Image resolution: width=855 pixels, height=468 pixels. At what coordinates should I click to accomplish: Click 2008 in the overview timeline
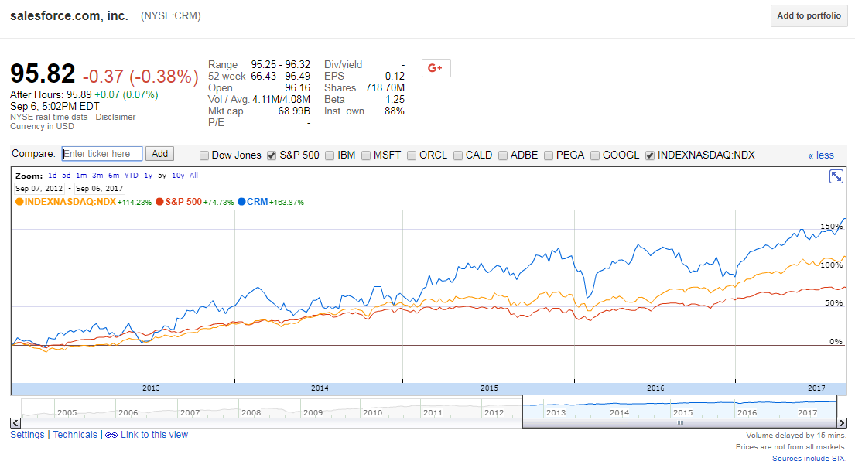coord(251,413)
